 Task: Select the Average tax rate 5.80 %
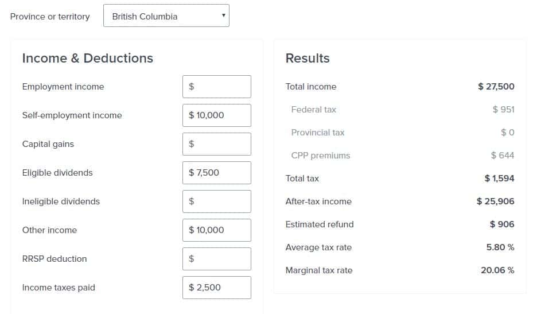(500, 247)
